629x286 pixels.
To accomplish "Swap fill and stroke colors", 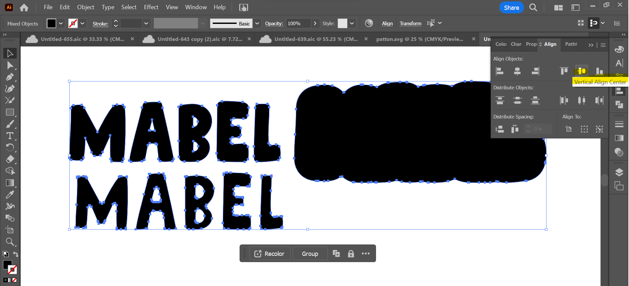I will click(x=15, y=254).
